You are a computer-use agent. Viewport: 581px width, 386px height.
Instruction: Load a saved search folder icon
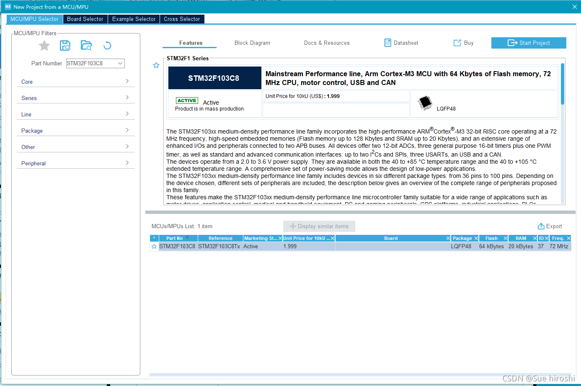pos(86,46)
